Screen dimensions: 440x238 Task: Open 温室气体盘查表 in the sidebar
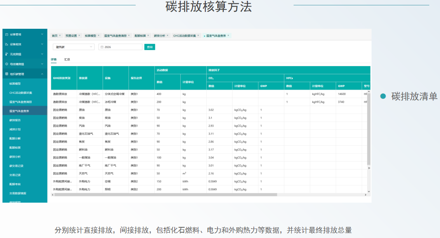[x=25, y=111]
